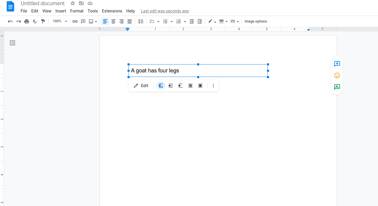
Task: Open the border color picker
Action: click(x=211, y=21)
